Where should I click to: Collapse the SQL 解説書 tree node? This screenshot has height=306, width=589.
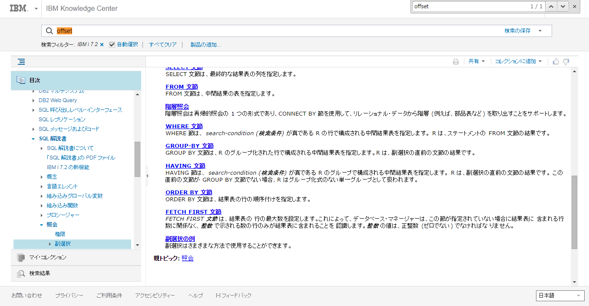pyautogui.click(x=33, y=139)
